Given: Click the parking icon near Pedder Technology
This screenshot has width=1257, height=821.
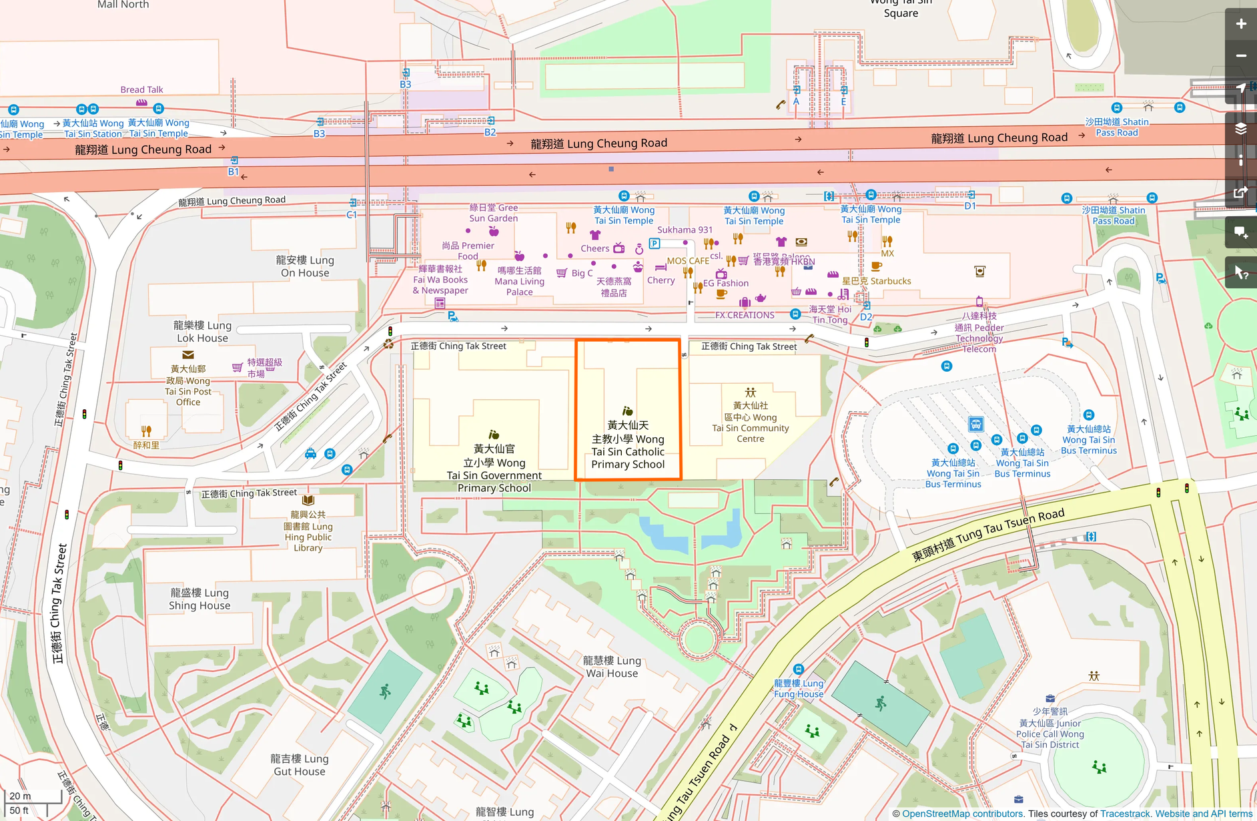Looking at the screenshot, I should [1066, 342].
